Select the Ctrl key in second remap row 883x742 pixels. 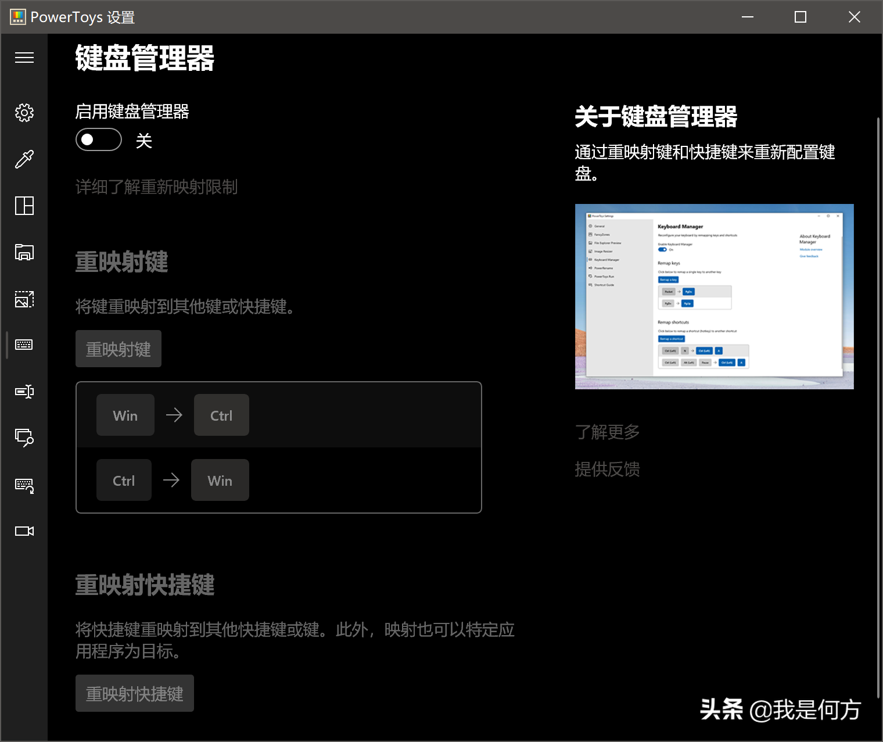pos(124,480)
